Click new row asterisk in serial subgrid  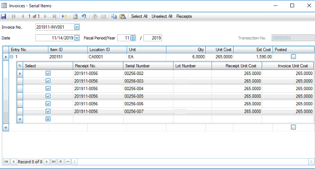coord(19,119)
